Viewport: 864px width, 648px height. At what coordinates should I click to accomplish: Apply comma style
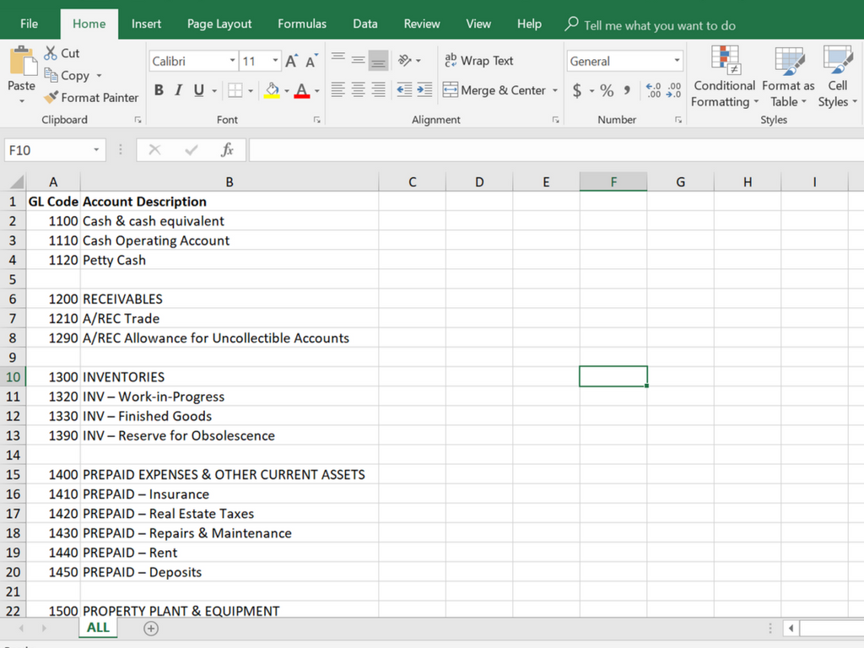[x=627, y=89]
